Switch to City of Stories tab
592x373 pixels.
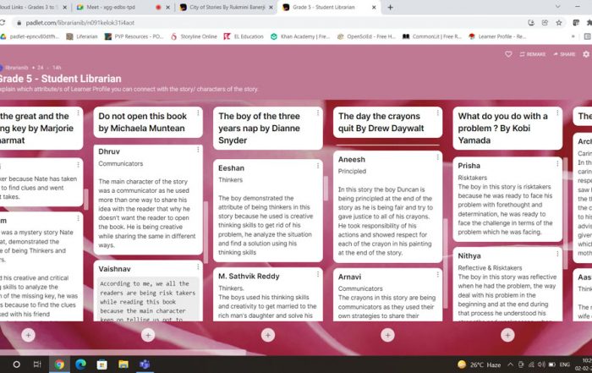[x=227, y=7]
